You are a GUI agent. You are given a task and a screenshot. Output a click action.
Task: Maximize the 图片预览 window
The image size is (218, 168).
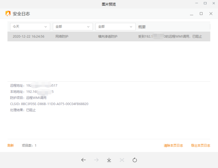(205, 3)
